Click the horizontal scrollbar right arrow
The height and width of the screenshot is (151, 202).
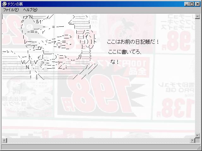point(193,140)
